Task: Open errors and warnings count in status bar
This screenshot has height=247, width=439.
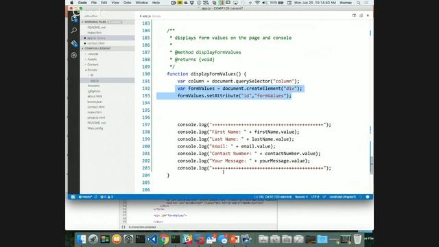Action: pyautogui.click(x=107, y=197)
